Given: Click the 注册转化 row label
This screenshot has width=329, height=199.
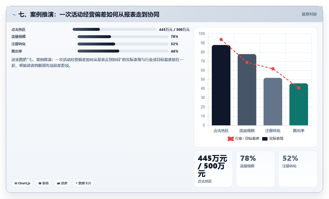Looking at the screenshot, I should pos(19,44).
